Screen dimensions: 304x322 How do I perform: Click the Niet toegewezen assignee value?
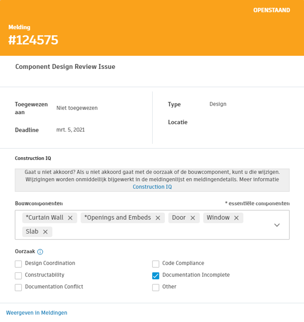point(77,108)
